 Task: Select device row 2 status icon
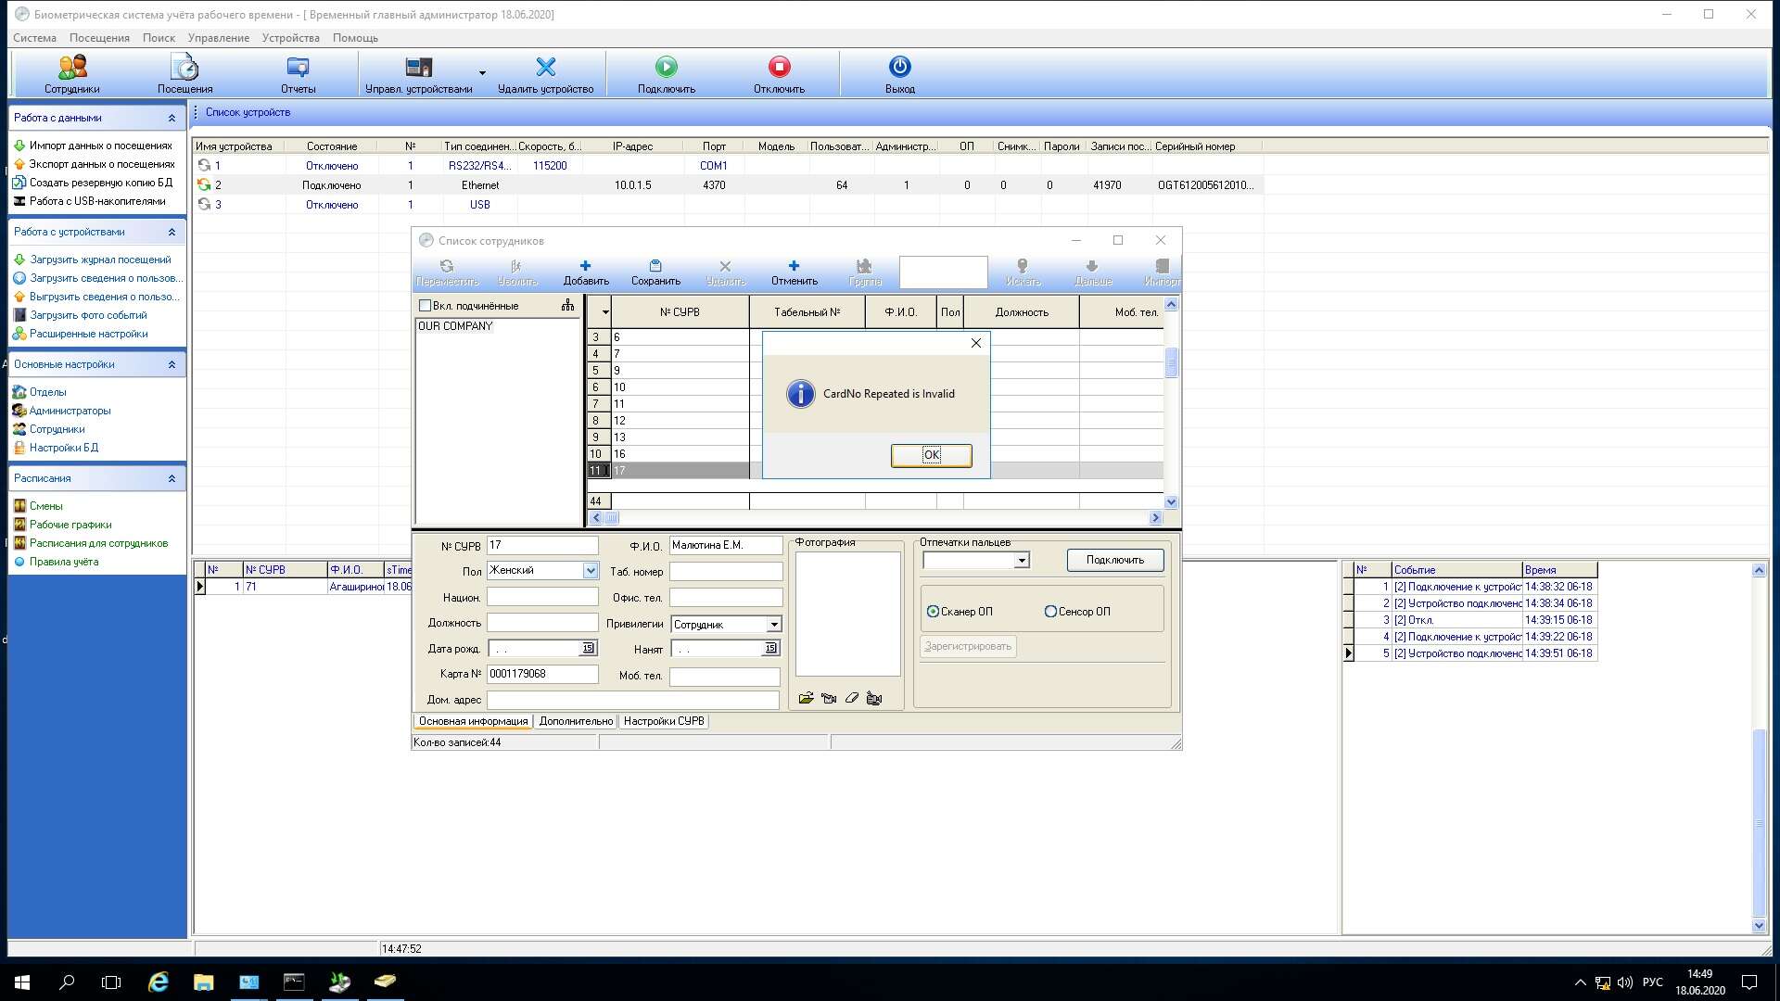coord(204,184)
